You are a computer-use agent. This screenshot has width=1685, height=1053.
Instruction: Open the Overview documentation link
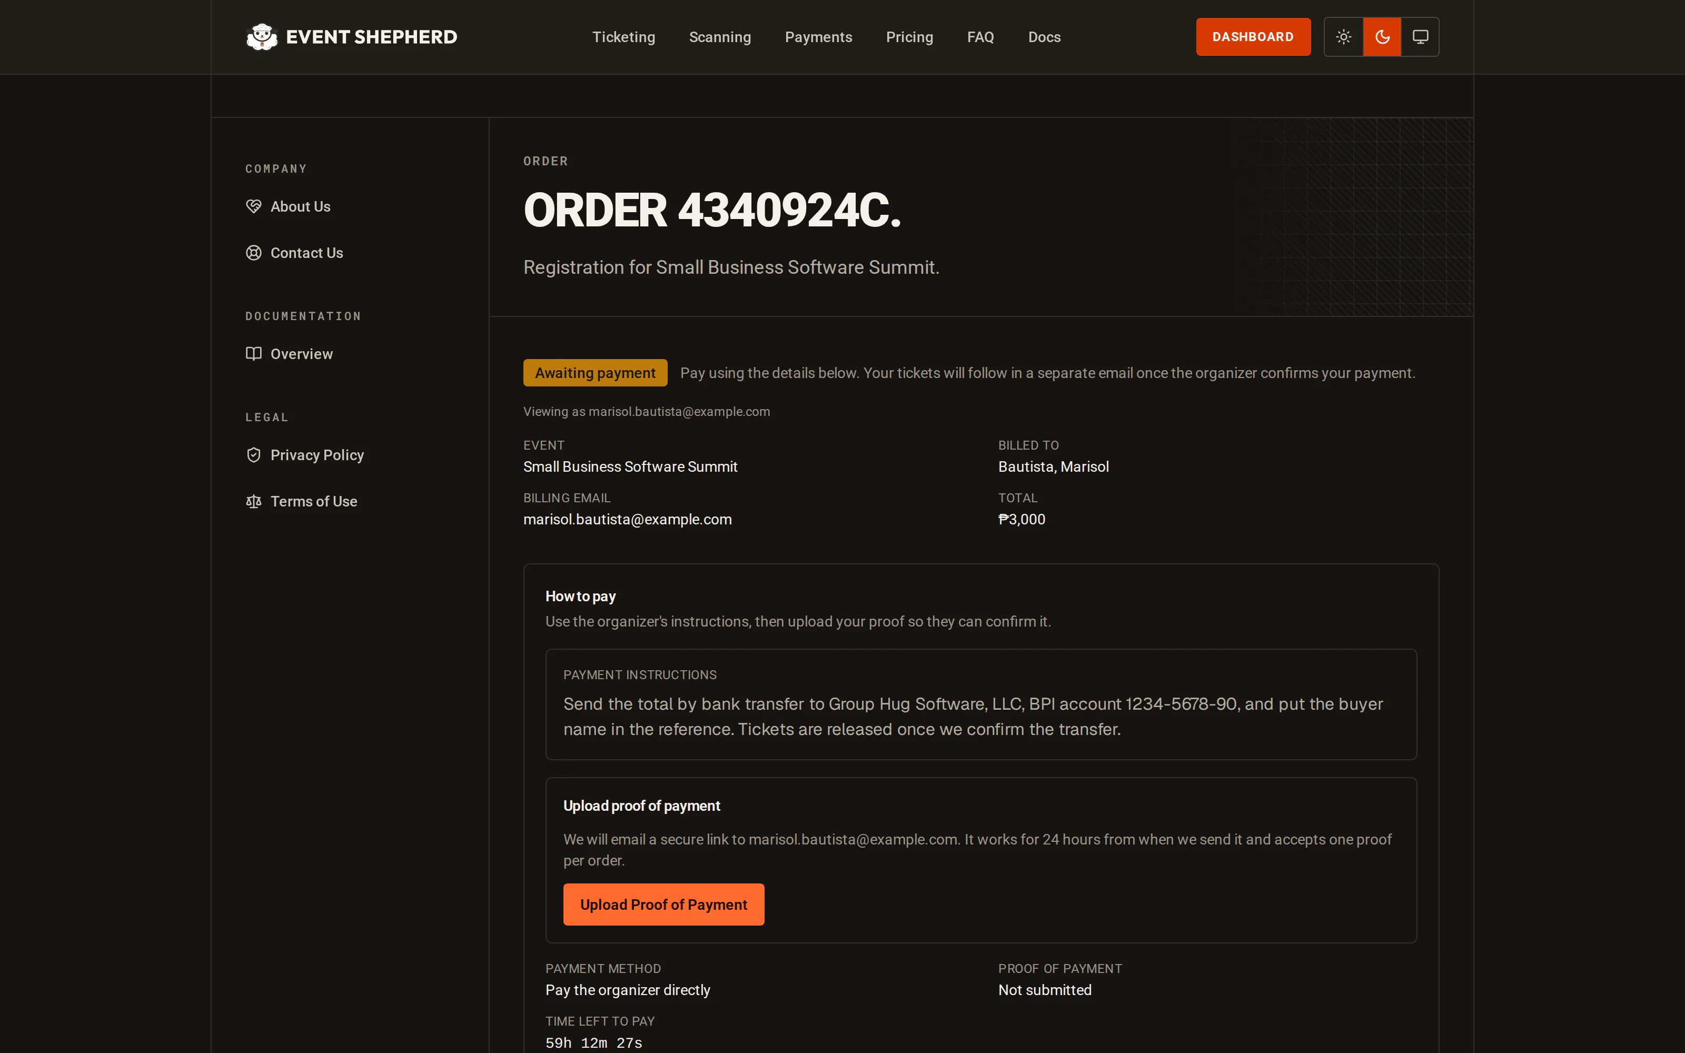coord(302,354)
